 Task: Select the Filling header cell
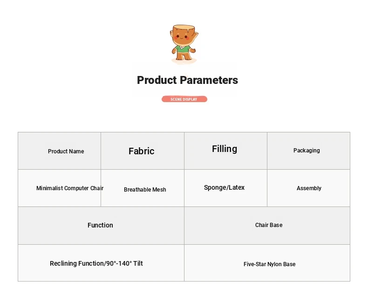pos(225,151)
